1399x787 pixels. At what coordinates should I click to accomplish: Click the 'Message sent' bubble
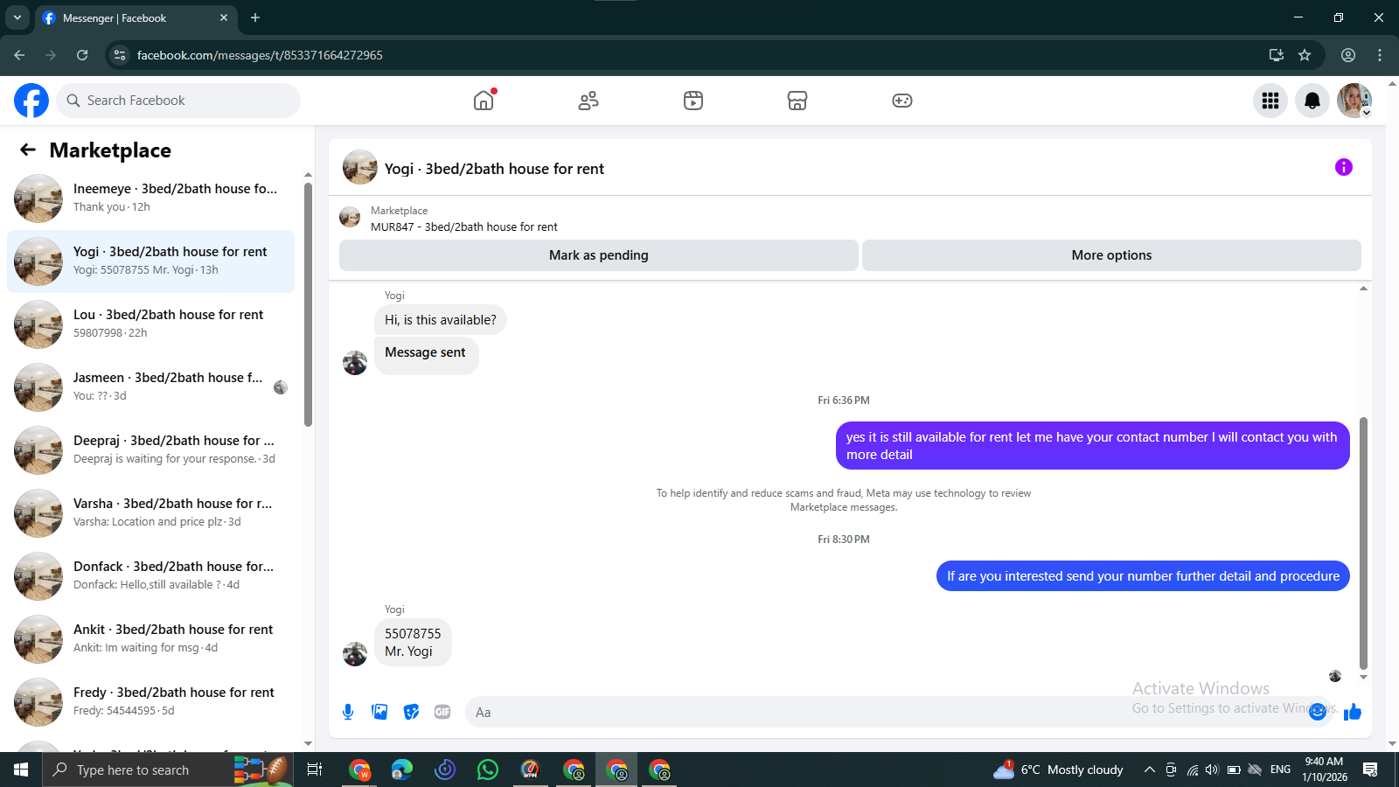pyautogui.click(x=426, y=356)
